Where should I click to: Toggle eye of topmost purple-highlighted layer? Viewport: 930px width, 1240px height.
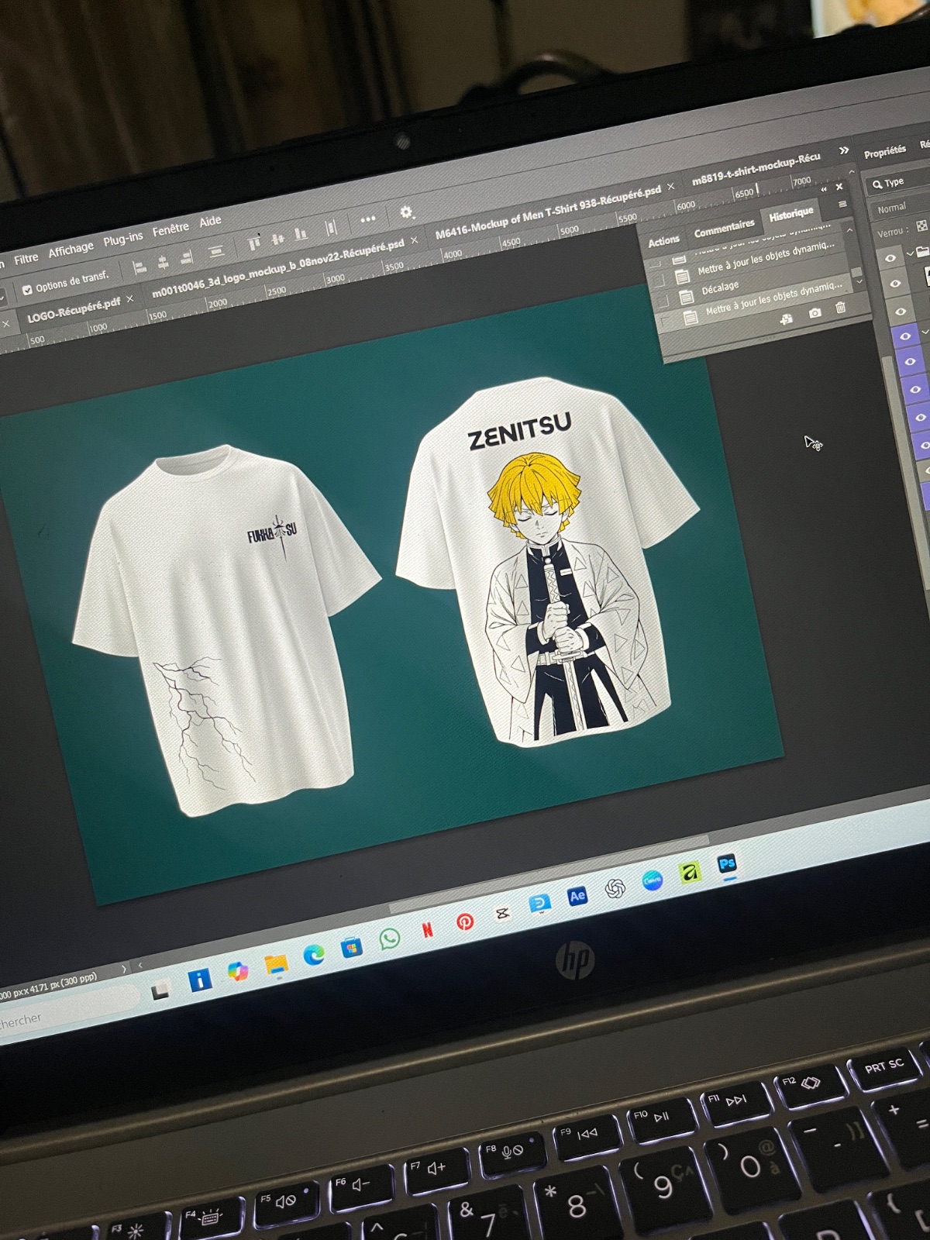point(905,336)
